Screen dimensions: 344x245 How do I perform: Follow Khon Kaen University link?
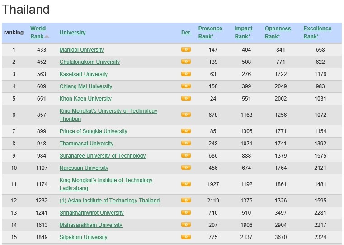coord(85,99)
